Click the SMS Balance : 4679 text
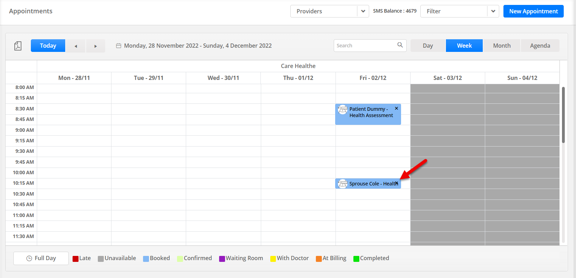The height and width of the screenshot is (278, 576). [x=395, y=11]
